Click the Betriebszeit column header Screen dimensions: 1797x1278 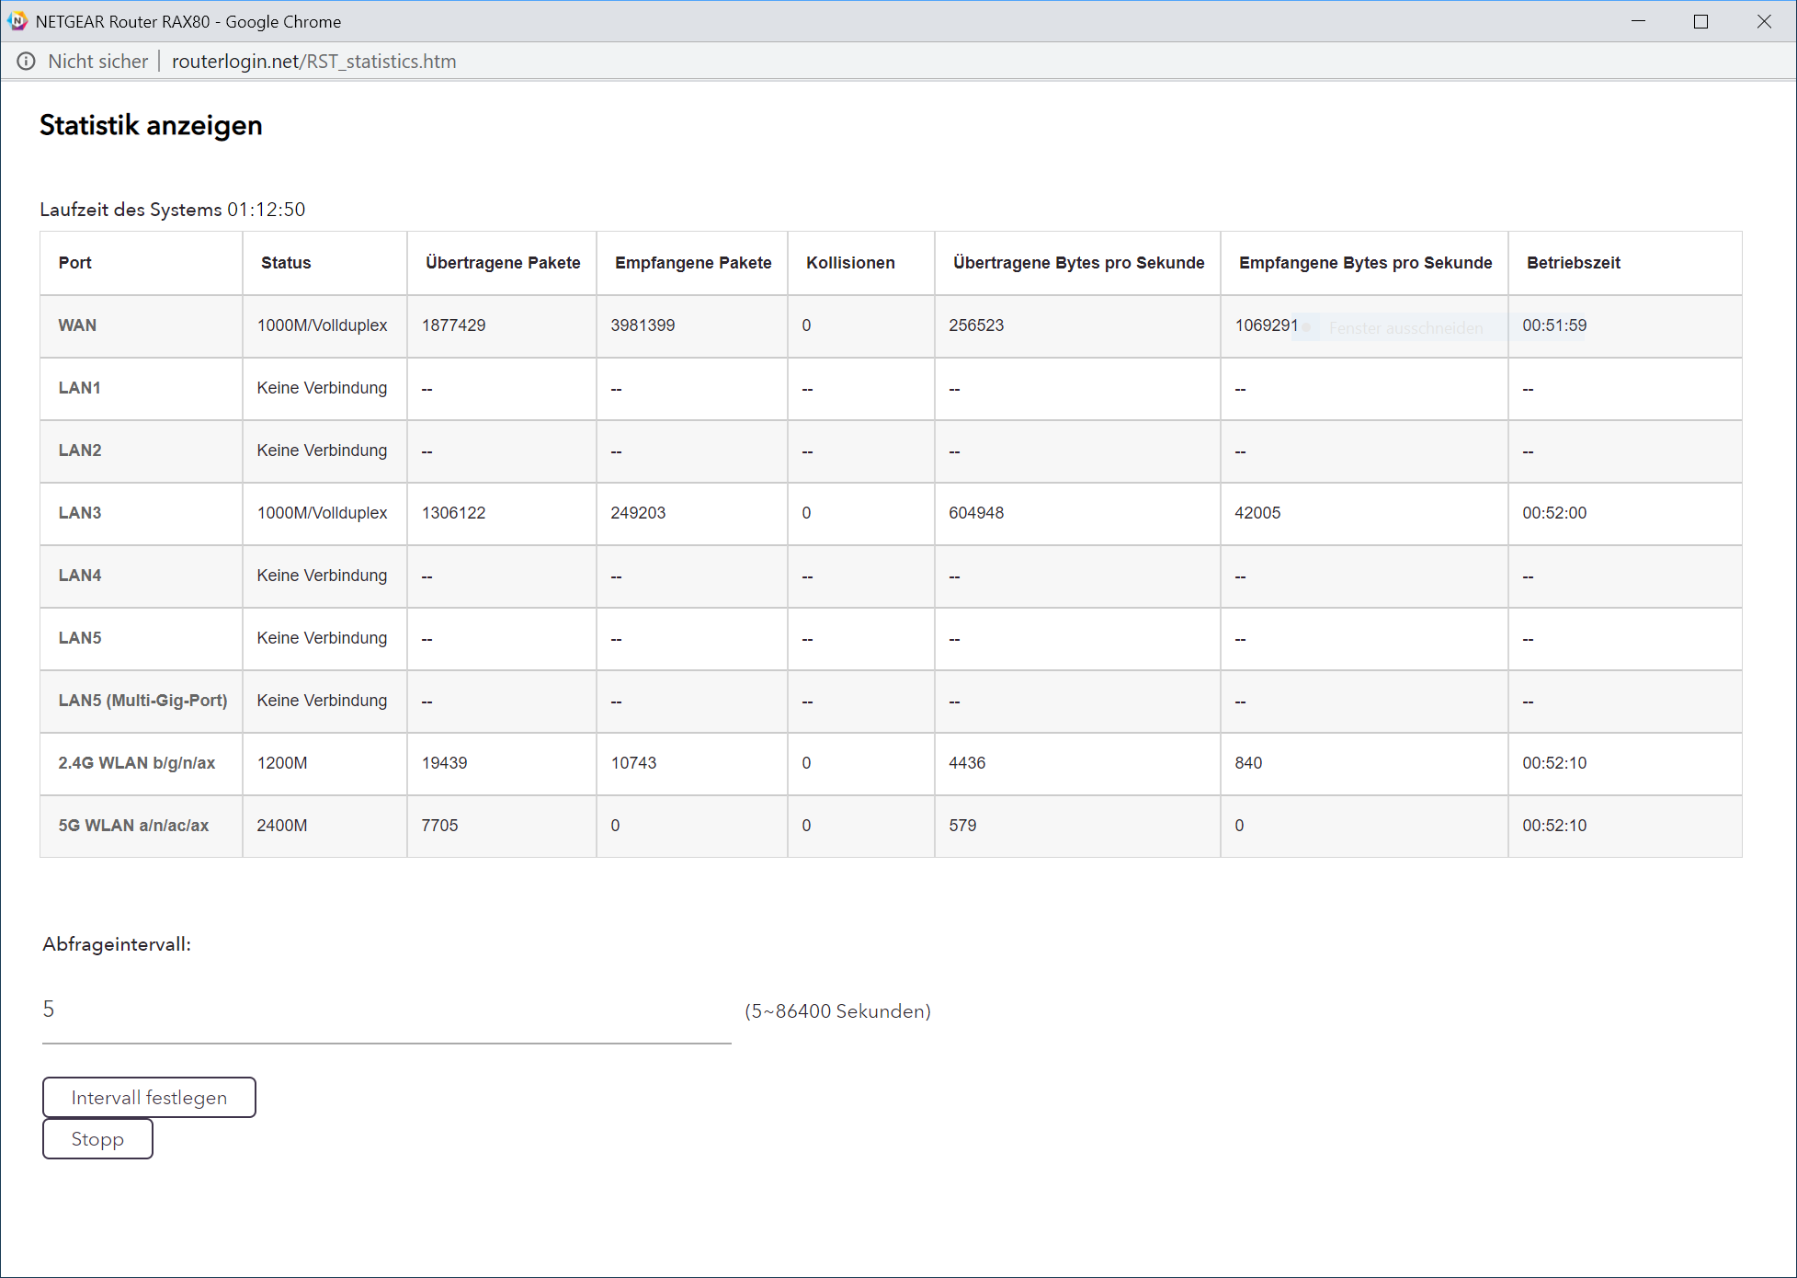(1573, 263)
